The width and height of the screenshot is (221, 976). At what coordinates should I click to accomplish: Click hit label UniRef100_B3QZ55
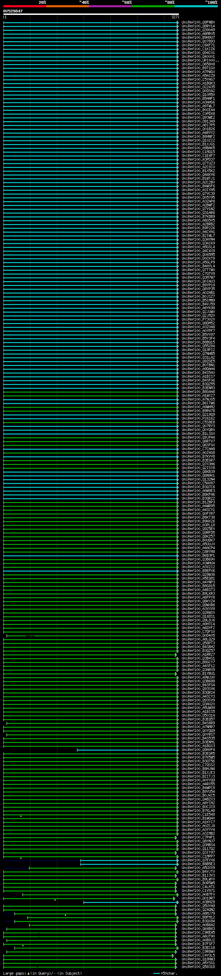198,384
